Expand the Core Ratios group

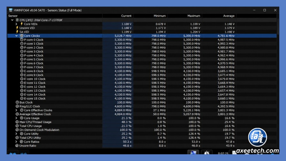(x=16, y=141)
